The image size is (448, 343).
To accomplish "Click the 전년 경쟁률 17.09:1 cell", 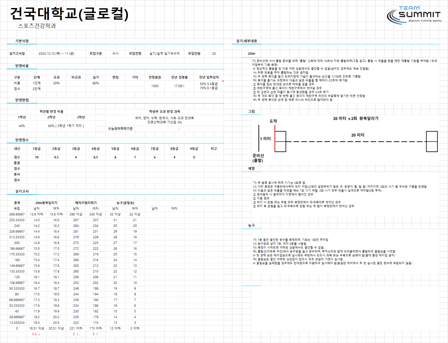I will (x=179, y=86).
